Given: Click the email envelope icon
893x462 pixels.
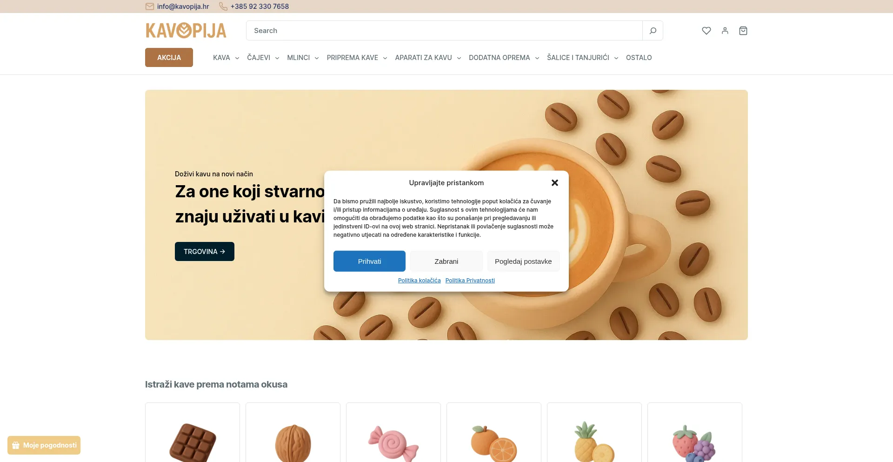Looking at the screenshot, I should click(150, 7).
